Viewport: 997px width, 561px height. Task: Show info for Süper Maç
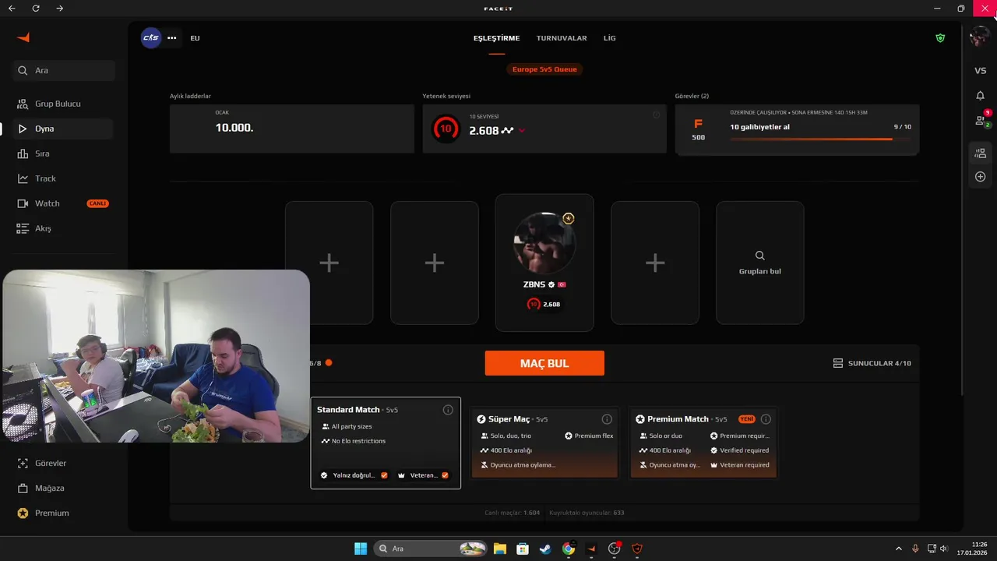tap(607, 419)
